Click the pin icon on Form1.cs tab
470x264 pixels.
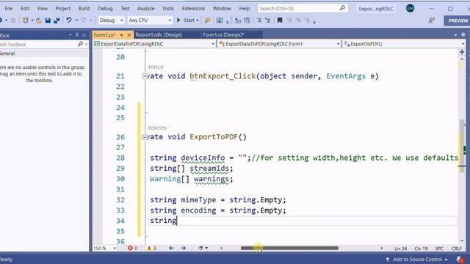click(x=121, y=35)
